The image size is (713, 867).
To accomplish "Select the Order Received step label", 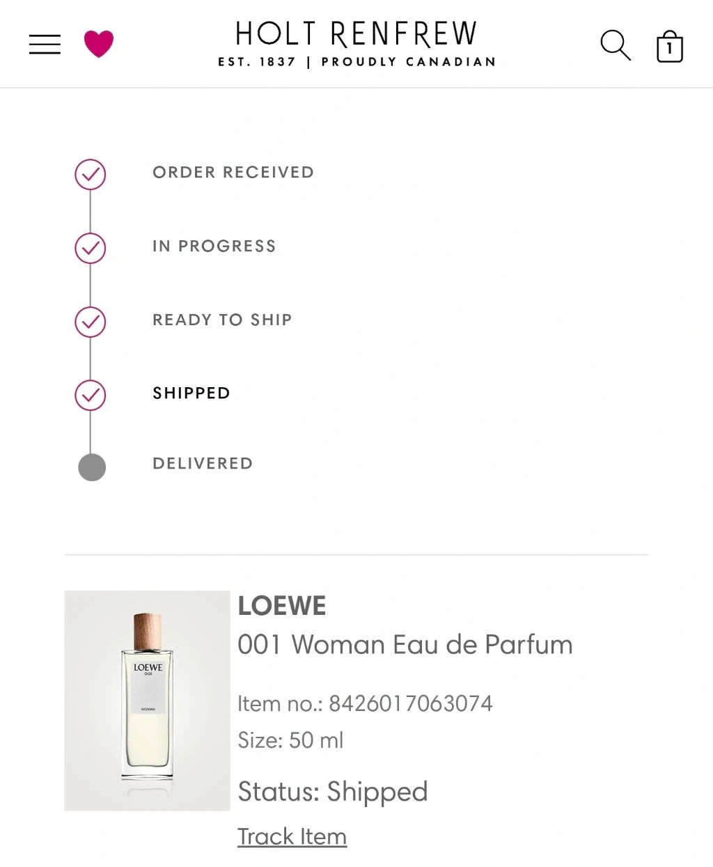I will click(x=233, y=173).
